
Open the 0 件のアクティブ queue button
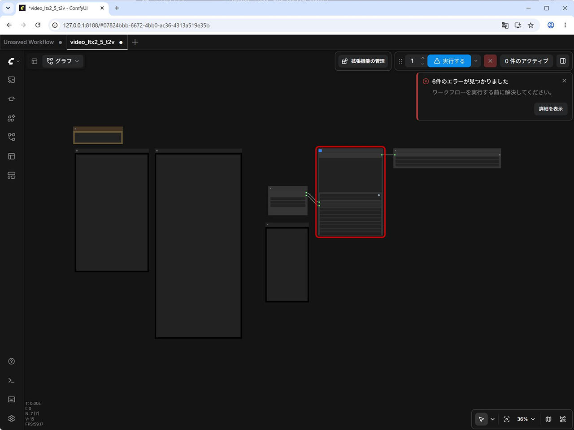coord(526,61)
